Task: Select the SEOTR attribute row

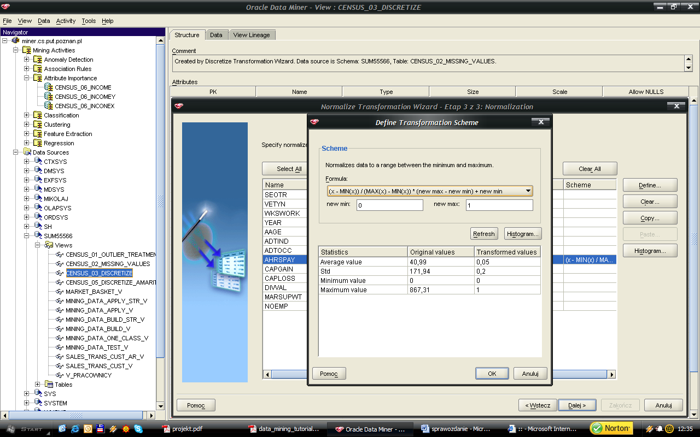Action: [x=285, y=194]
